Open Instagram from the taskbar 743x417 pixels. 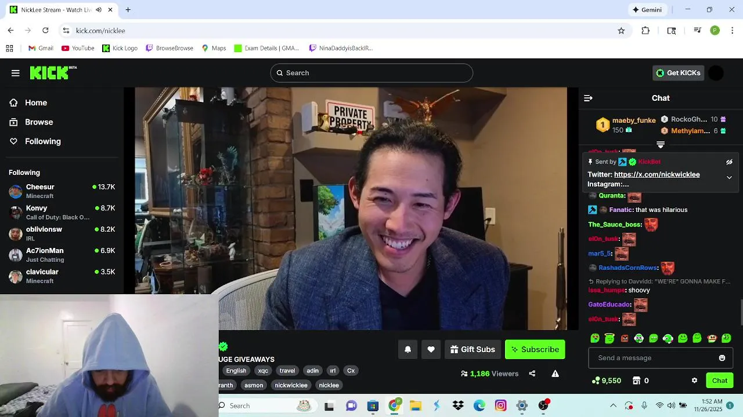point(500,405)
